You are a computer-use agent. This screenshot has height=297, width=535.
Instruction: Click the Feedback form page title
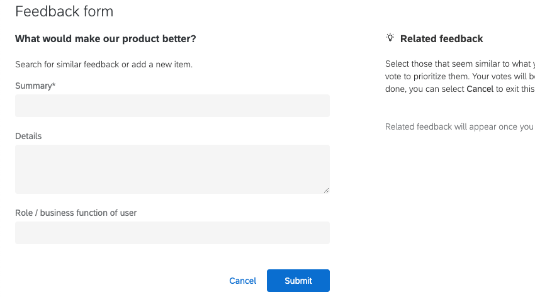(x=64, y=11)
